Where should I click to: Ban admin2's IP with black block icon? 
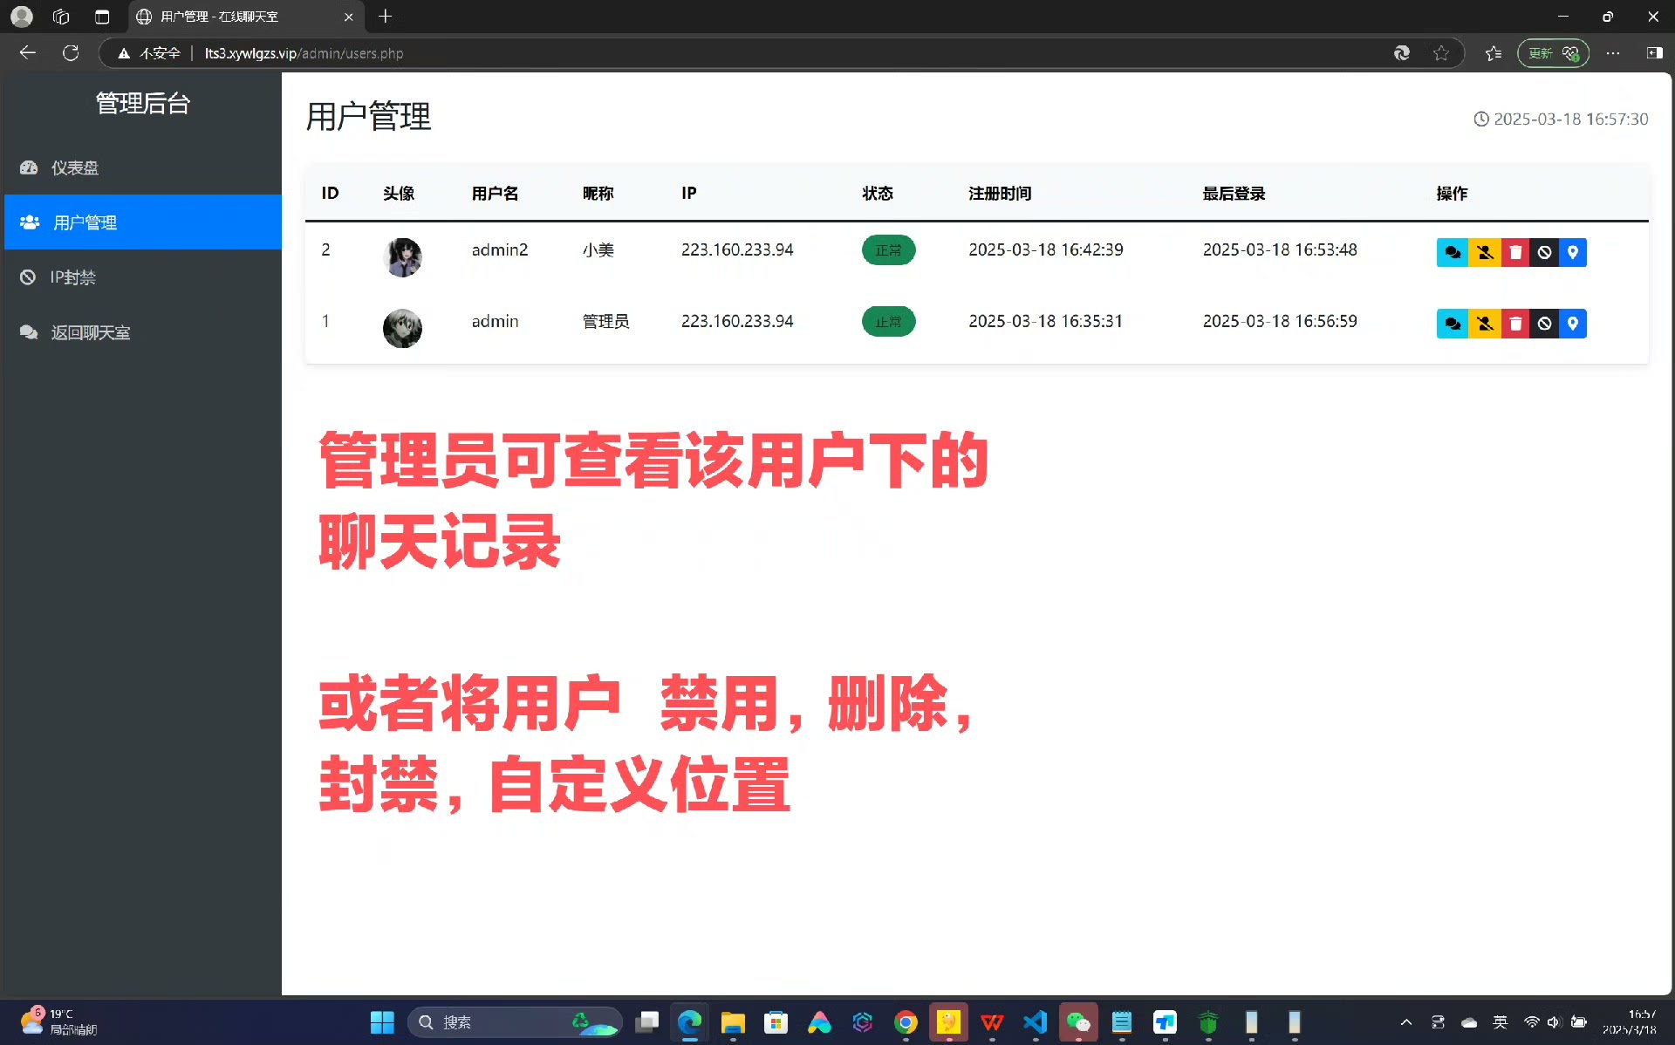click(1544, 252)
